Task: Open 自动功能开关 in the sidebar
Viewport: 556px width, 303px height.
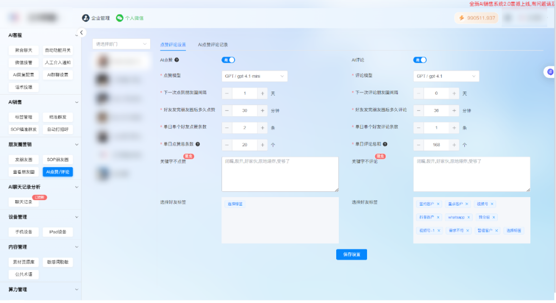Action: (58, 50)
